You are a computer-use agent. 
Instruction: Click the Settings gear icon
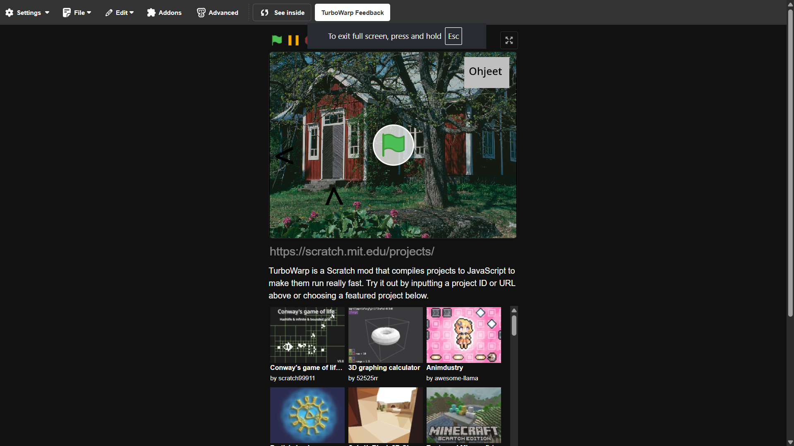tap(10, 12)
